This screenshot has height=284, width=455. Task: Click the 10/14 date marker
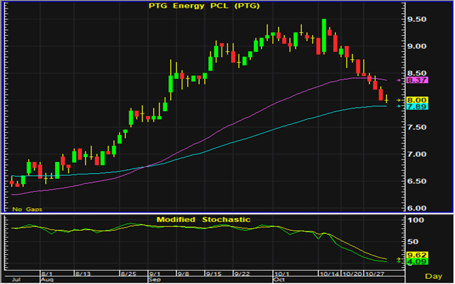[x=330, y=274]
